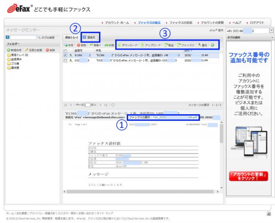Sort by 送信元 column header
275x223 pixels.
click(79, 50)
